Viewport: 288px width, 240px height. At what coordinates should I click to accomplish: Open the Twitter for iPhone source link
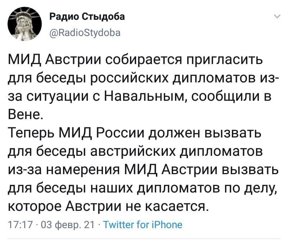point(143,225)
